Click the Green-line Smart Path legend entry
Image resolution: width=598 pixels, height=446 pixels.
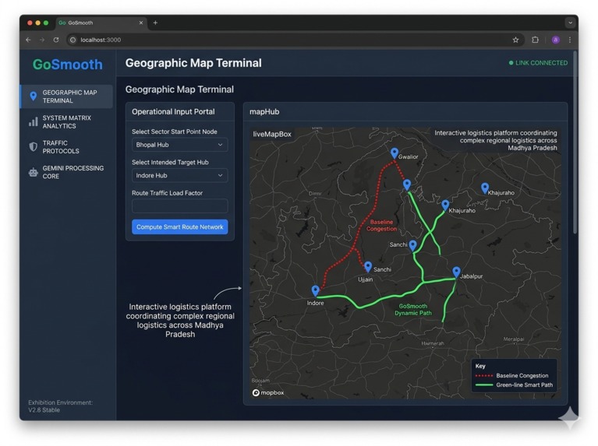[x=514, y=385]
